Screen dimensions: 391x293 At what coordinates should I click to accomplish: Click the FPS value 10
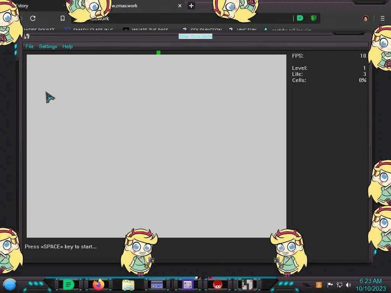363,56
